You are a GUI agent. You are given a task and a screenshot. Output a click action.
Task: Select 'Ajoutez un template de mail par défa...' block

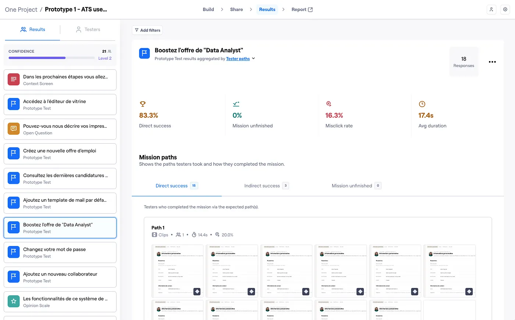pos(60,203)
